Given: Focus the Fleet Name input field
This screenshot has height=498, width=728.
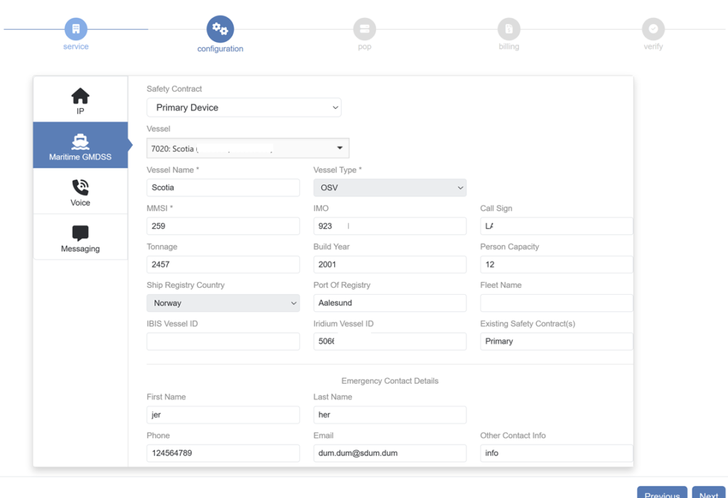Looking at the screenshot, I should click(x=556, y=303).
